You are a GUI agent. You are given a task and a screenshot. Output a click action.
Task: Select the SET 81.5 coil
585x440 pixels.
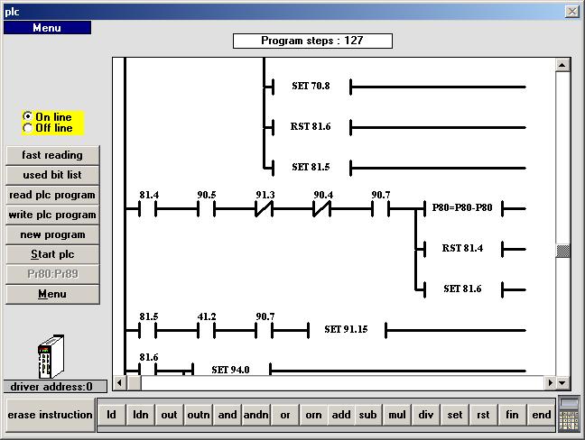(x=311, y=168)
